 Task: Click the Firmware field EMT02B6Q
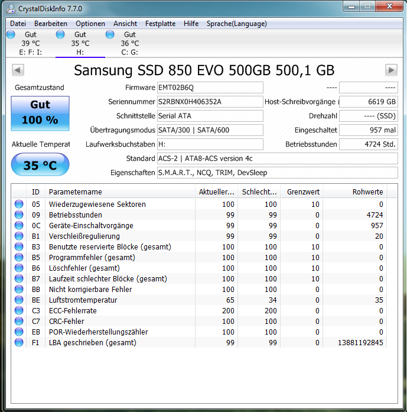point(210,87)
